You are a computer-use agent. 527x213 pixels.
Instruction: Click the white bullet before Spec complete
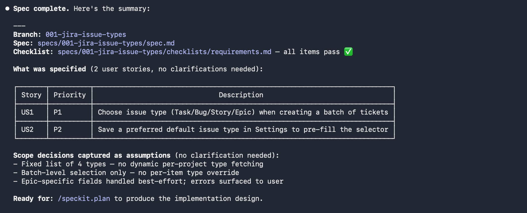click(x=7, y=9)
